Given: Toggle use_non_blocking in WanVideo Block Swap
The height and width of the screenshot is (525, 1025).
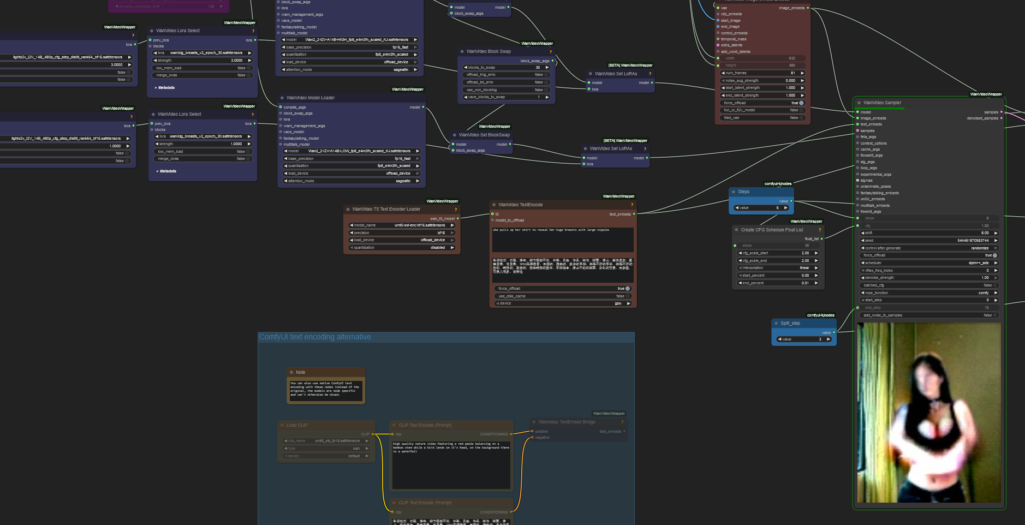Looking at the screenshot, I should (x=506, y=90).
